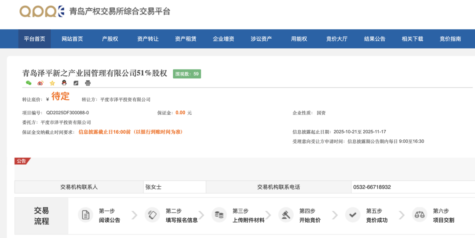Share listing to Weibo

click(x=40, y=83)
